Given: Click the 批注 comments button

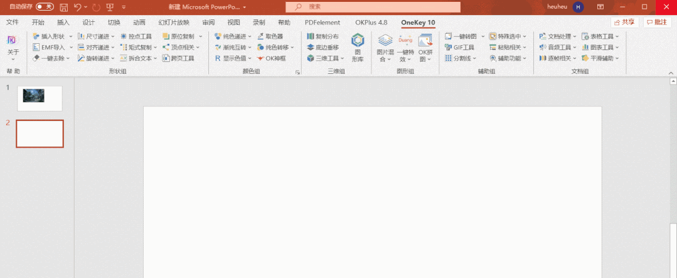Looking at the screenshot, I should click(x=657, y=22).
